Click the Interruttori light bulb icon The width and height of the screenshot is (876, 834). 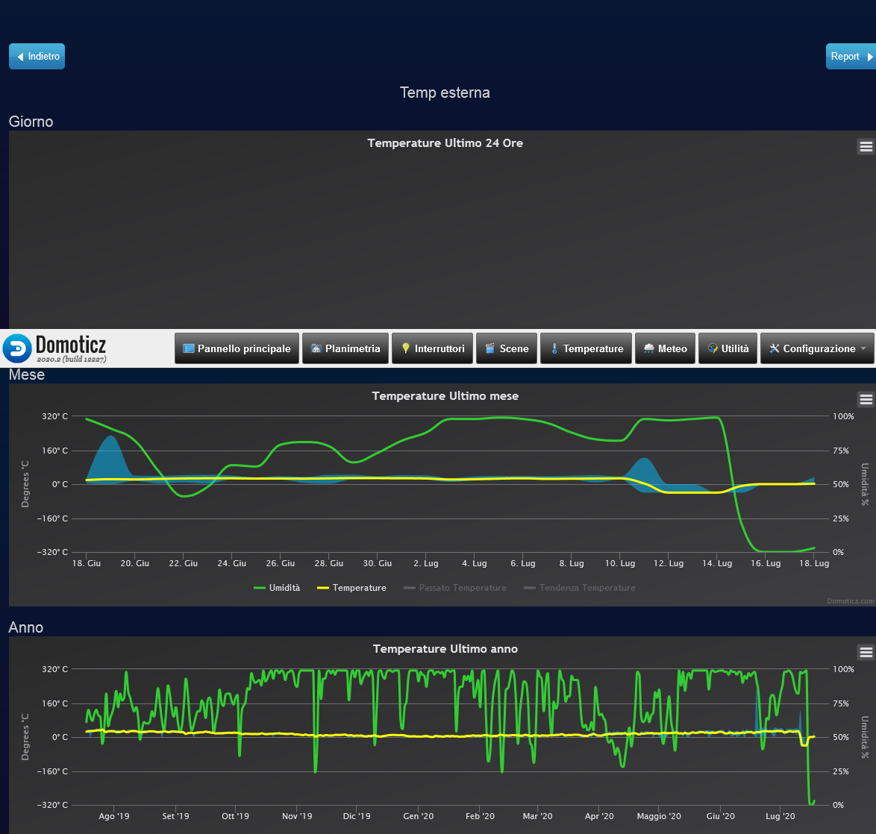click(406, 348)
